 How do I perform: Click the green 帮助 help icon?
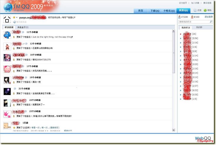205,10
